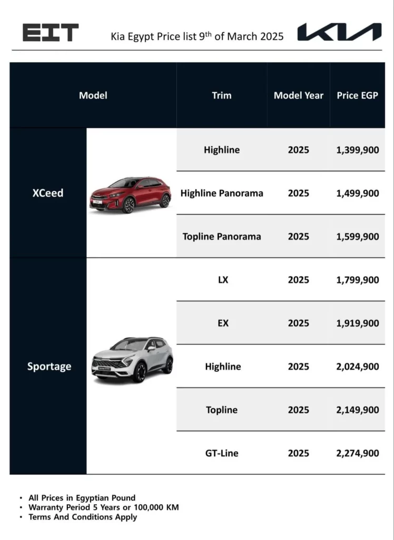394x540 pixels.
Task: Select the Sportage model name cell
Action: (x=49, y=366)
